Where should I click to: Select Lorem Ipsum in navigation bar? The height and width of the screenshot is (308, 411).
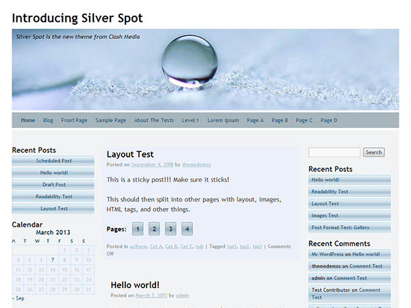click(x=223, y=120)
